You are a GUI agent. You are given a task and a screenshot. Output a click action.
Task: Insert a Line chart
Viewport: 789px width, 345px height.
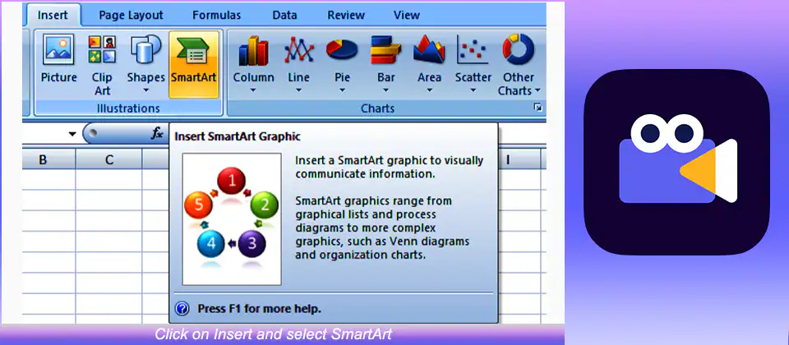(x=298, y=64)
